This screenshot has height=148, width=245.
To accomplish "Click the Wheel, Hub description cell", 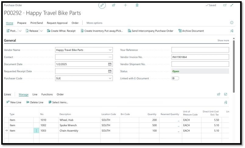I will [x=79, y=120].
